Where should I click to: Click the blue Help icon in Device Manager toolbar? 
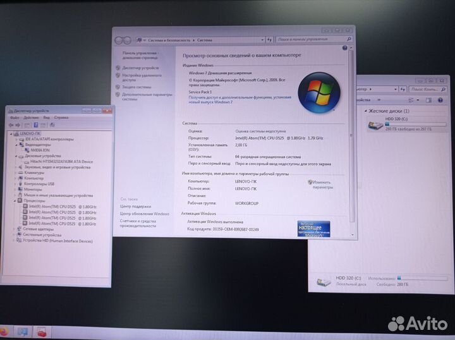36,125
